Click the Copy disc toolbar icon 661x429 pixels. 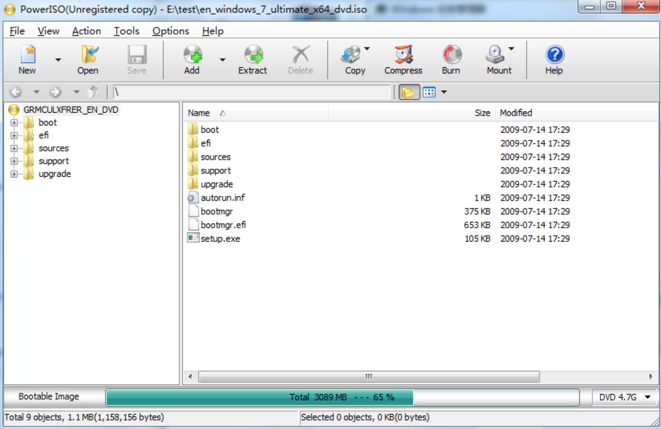[x=352, y=55]
